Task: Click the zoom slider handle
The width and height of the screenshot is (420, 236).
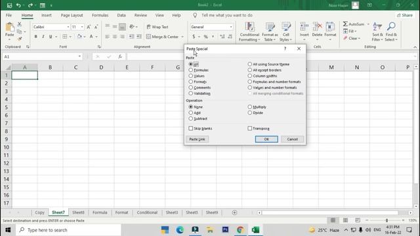Action: 387,220
